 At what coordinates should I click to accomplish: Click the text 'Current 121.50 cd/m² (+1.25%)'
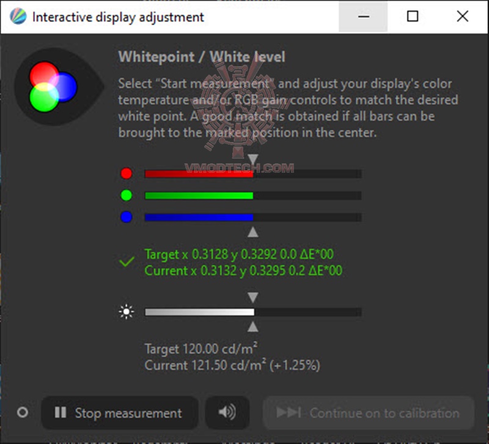[232, 365]
